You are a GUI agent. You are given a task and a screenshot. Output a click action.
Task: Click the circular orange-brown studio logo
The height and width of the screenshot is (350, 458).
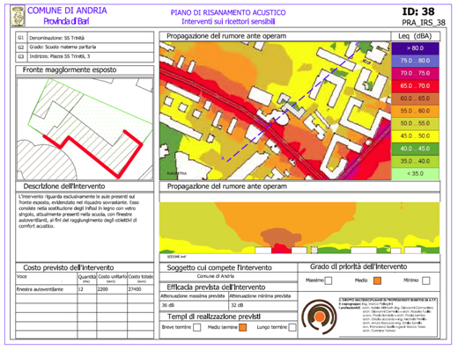(x=319, y=317)
